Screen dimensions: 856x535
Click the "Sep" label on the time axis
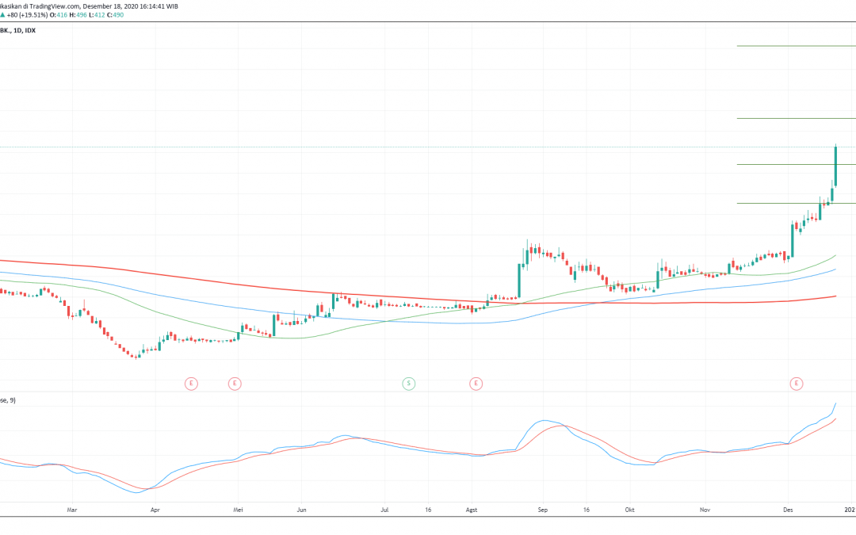pos(543,510)
